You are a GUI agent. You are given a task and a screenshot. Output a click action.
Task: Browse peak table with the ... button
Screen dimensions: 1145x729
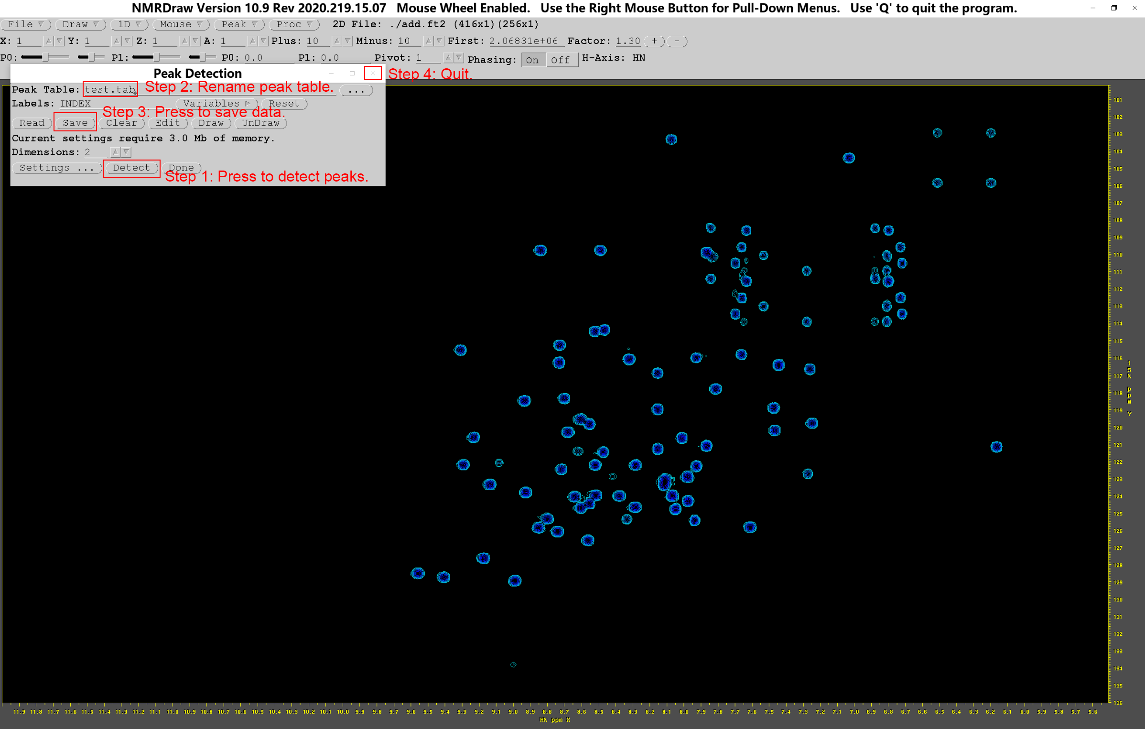(356, 90)
